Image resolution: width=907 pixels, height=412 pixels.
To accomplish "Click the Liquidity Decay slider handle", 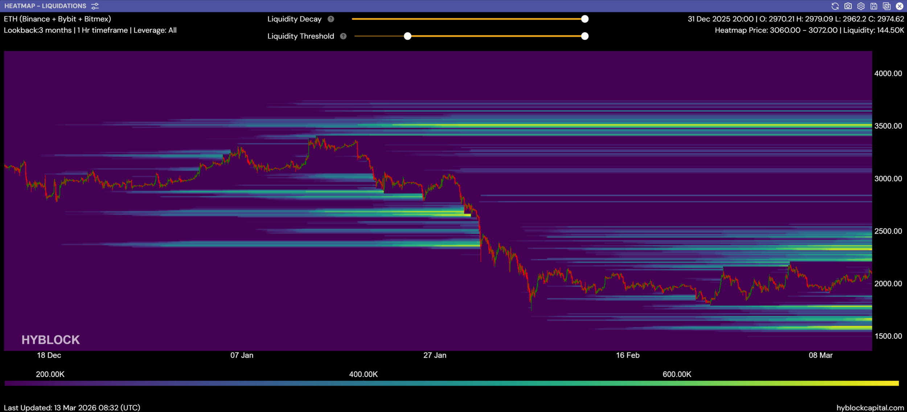I will click(584, 19).
